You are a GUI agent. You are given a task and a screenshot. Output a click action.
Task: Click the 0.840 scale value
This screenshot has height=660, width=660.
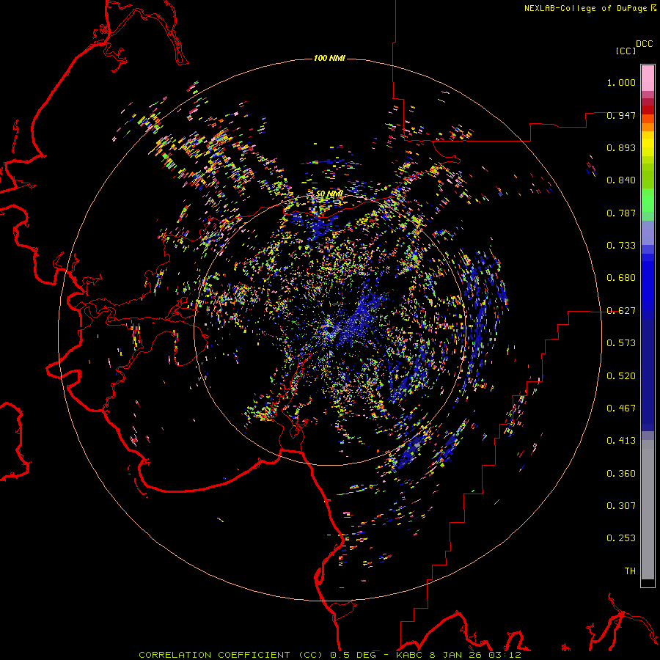621,180
